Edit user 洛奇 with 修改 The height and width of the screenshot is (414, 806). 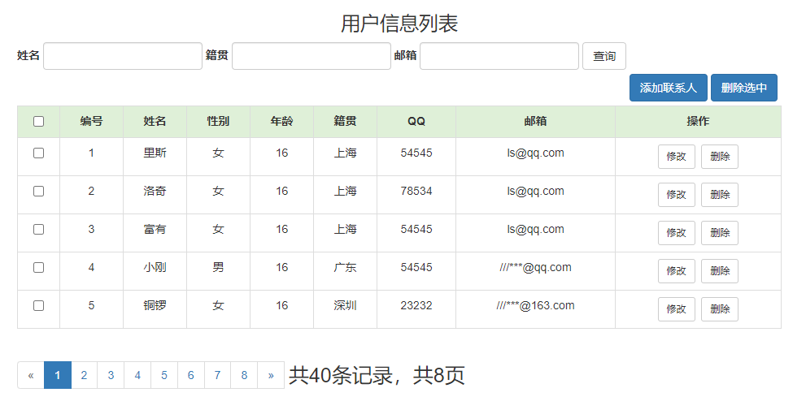(x=677, y=195)
